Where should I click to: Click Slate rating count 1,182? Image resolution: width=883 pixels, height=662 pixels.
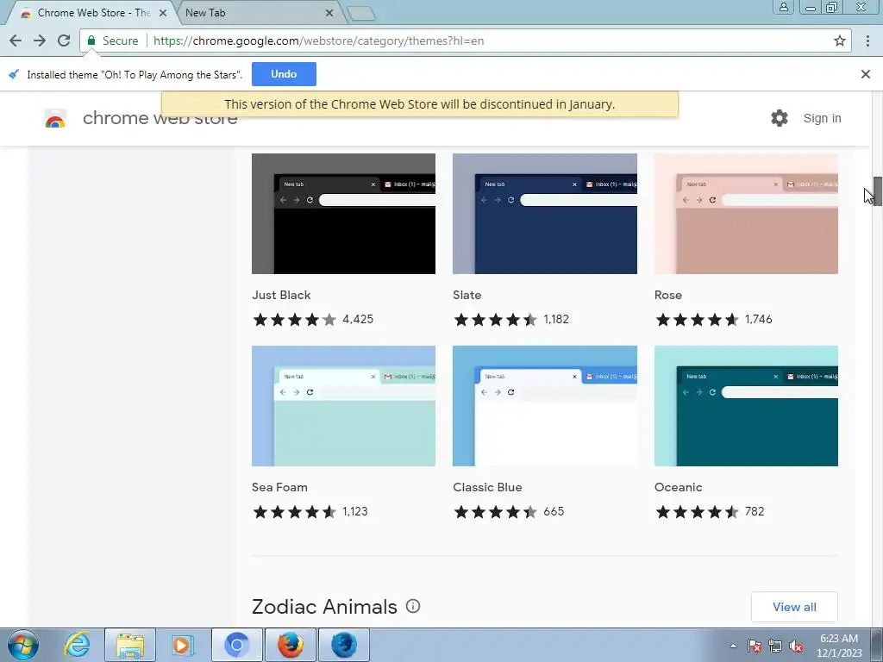556,319
